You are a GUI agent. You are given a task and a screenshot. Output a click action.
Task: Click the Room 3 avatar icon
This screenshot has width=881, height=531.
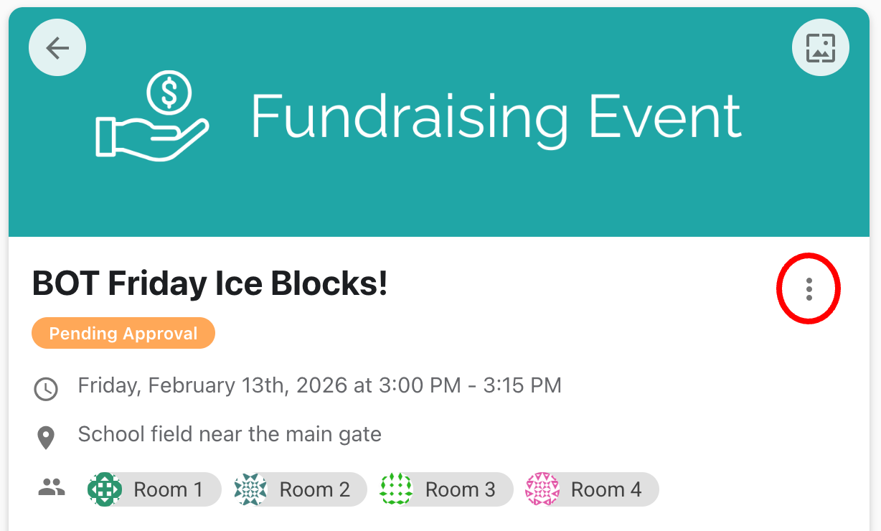click(x=396, y=489)
